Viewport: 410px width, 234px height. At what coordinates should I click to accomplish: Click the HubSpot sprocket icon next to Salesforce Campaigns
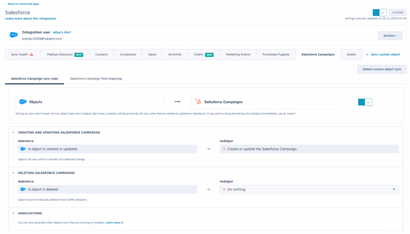pos(198,102)
